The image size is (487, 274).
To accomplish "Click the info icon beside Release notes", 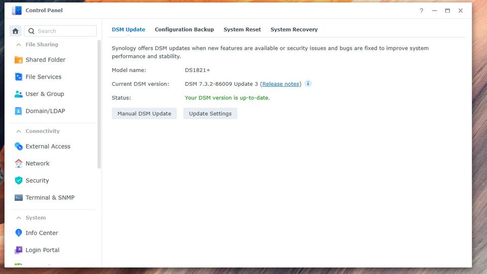I will pyautogui.click(x=308, y=84).
